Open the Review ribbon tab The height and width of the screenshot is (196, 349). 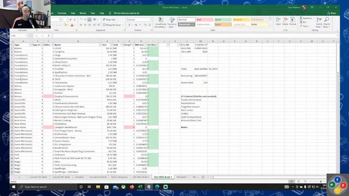83,13
